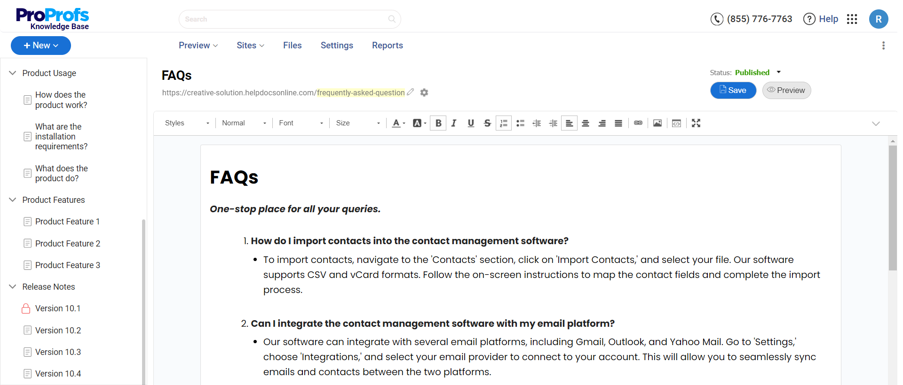This screenshot has height=385, width=903.
Task: Click the editor vertical scrollbar thumb
Action: (x=893, y=208)
